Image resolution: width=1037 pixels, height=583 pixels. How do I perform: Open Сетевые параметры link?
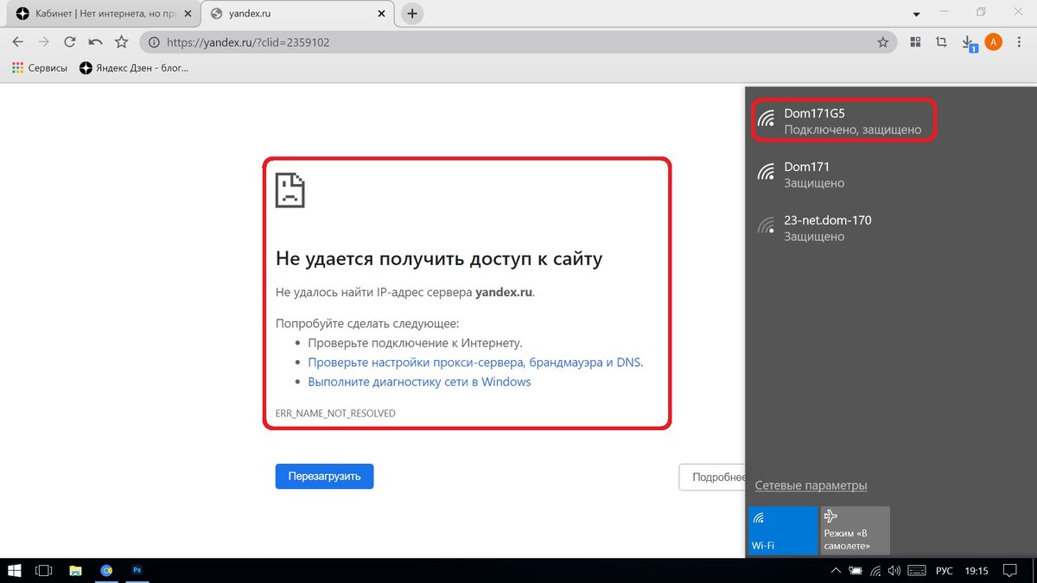tap(811, 485)
